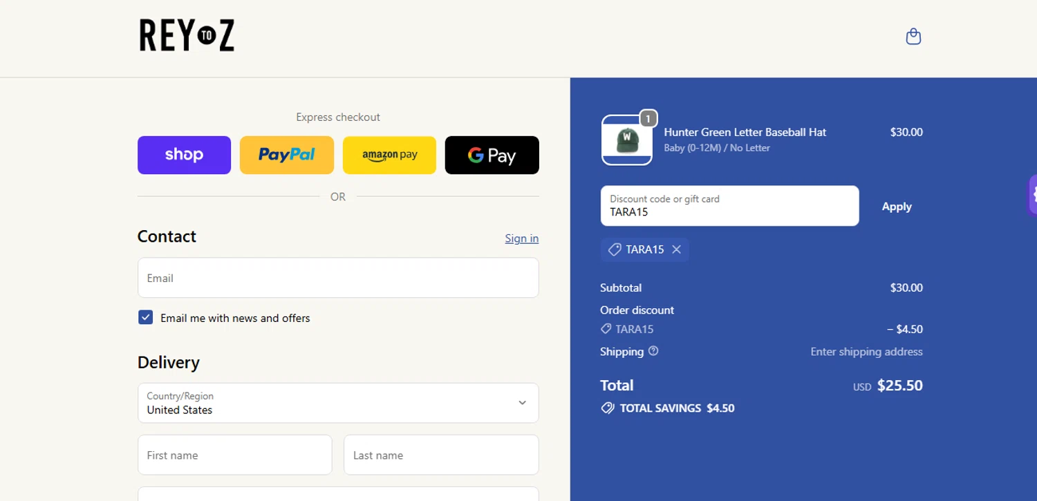Click the purple widget at right edge
This screenshot has height=501, width=1037.
coord(1033,196)
